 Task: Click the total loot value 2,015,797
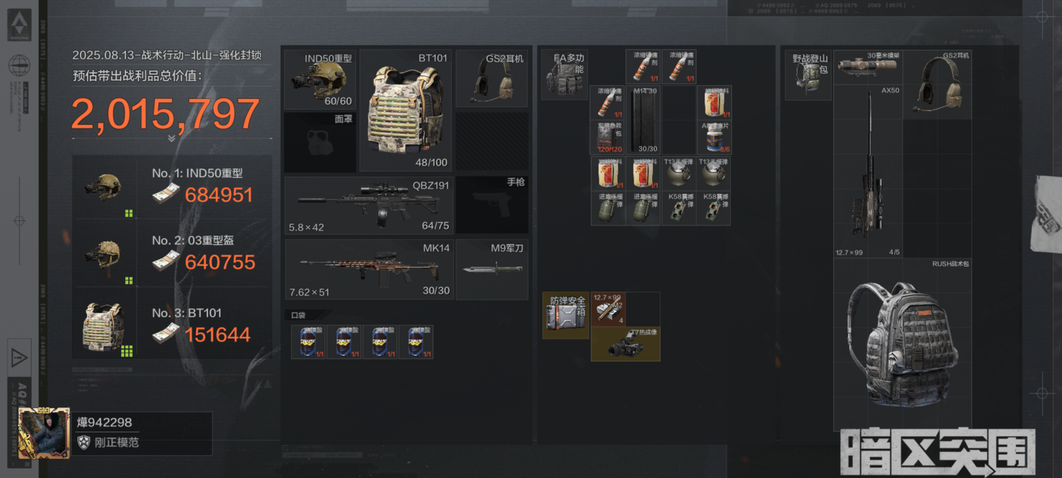[x=165, y=114]
